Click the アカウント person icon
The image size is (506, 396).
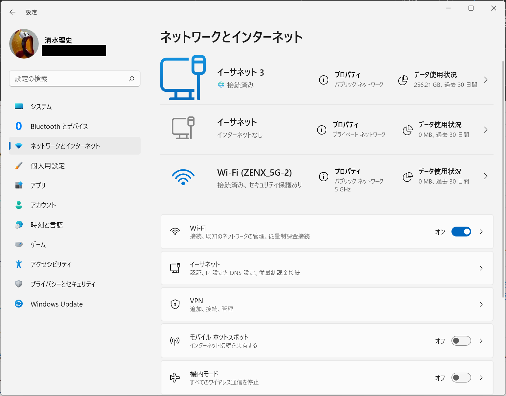click(19, 205)
